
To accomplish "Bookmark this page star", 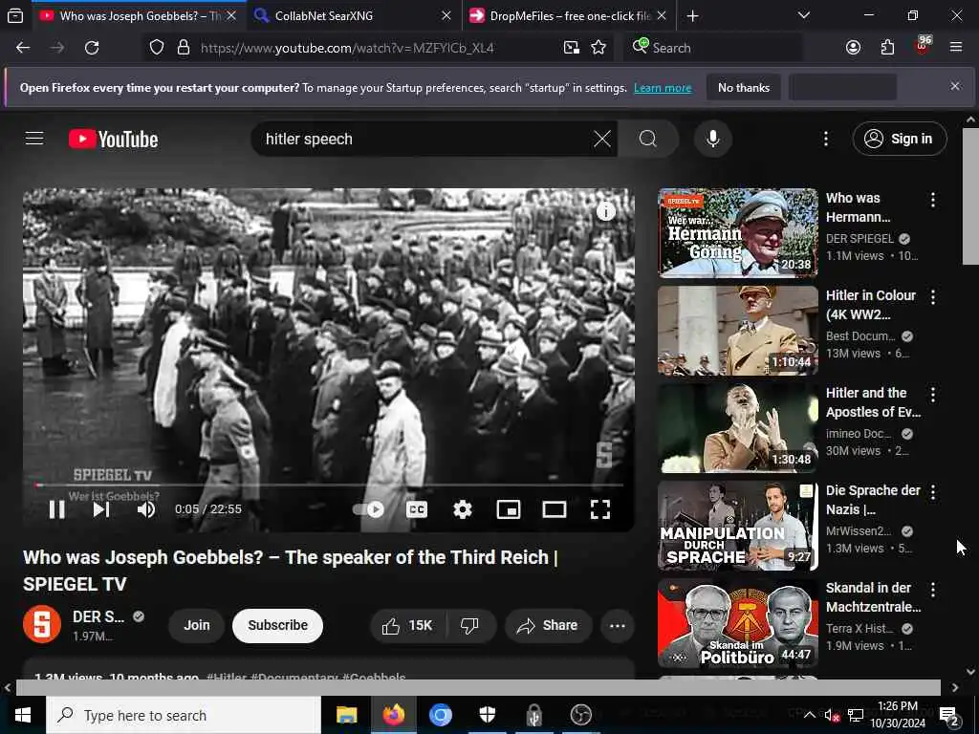I will click(x=598, y=48).
